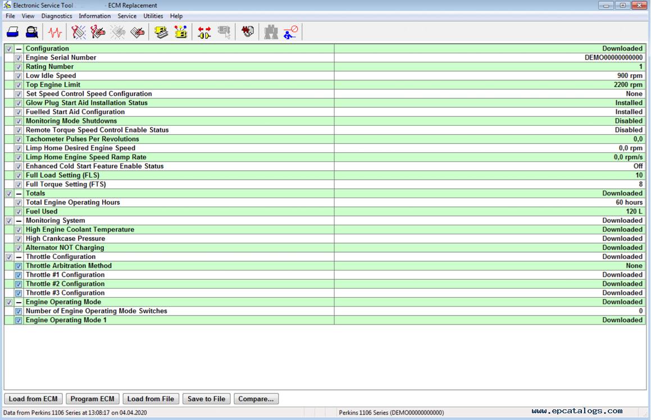
Task: Open Configuration tool icon with colored pins
Action: click(180, 32)
